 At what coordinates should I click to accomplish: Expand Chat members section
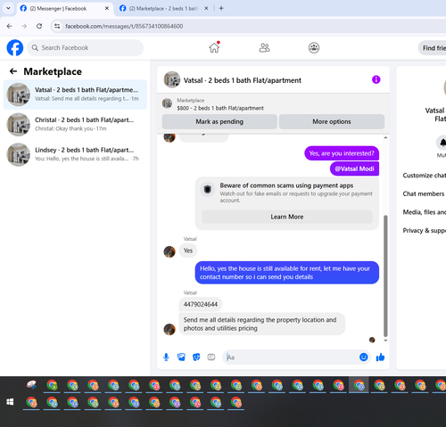[x=425, y=193]
